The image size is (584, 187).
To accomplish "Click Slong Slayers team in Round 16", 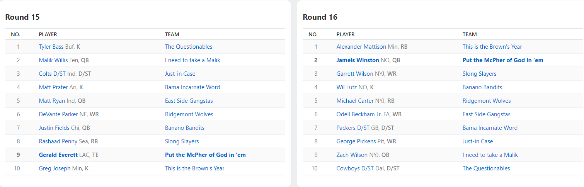I will click(479, 74).
